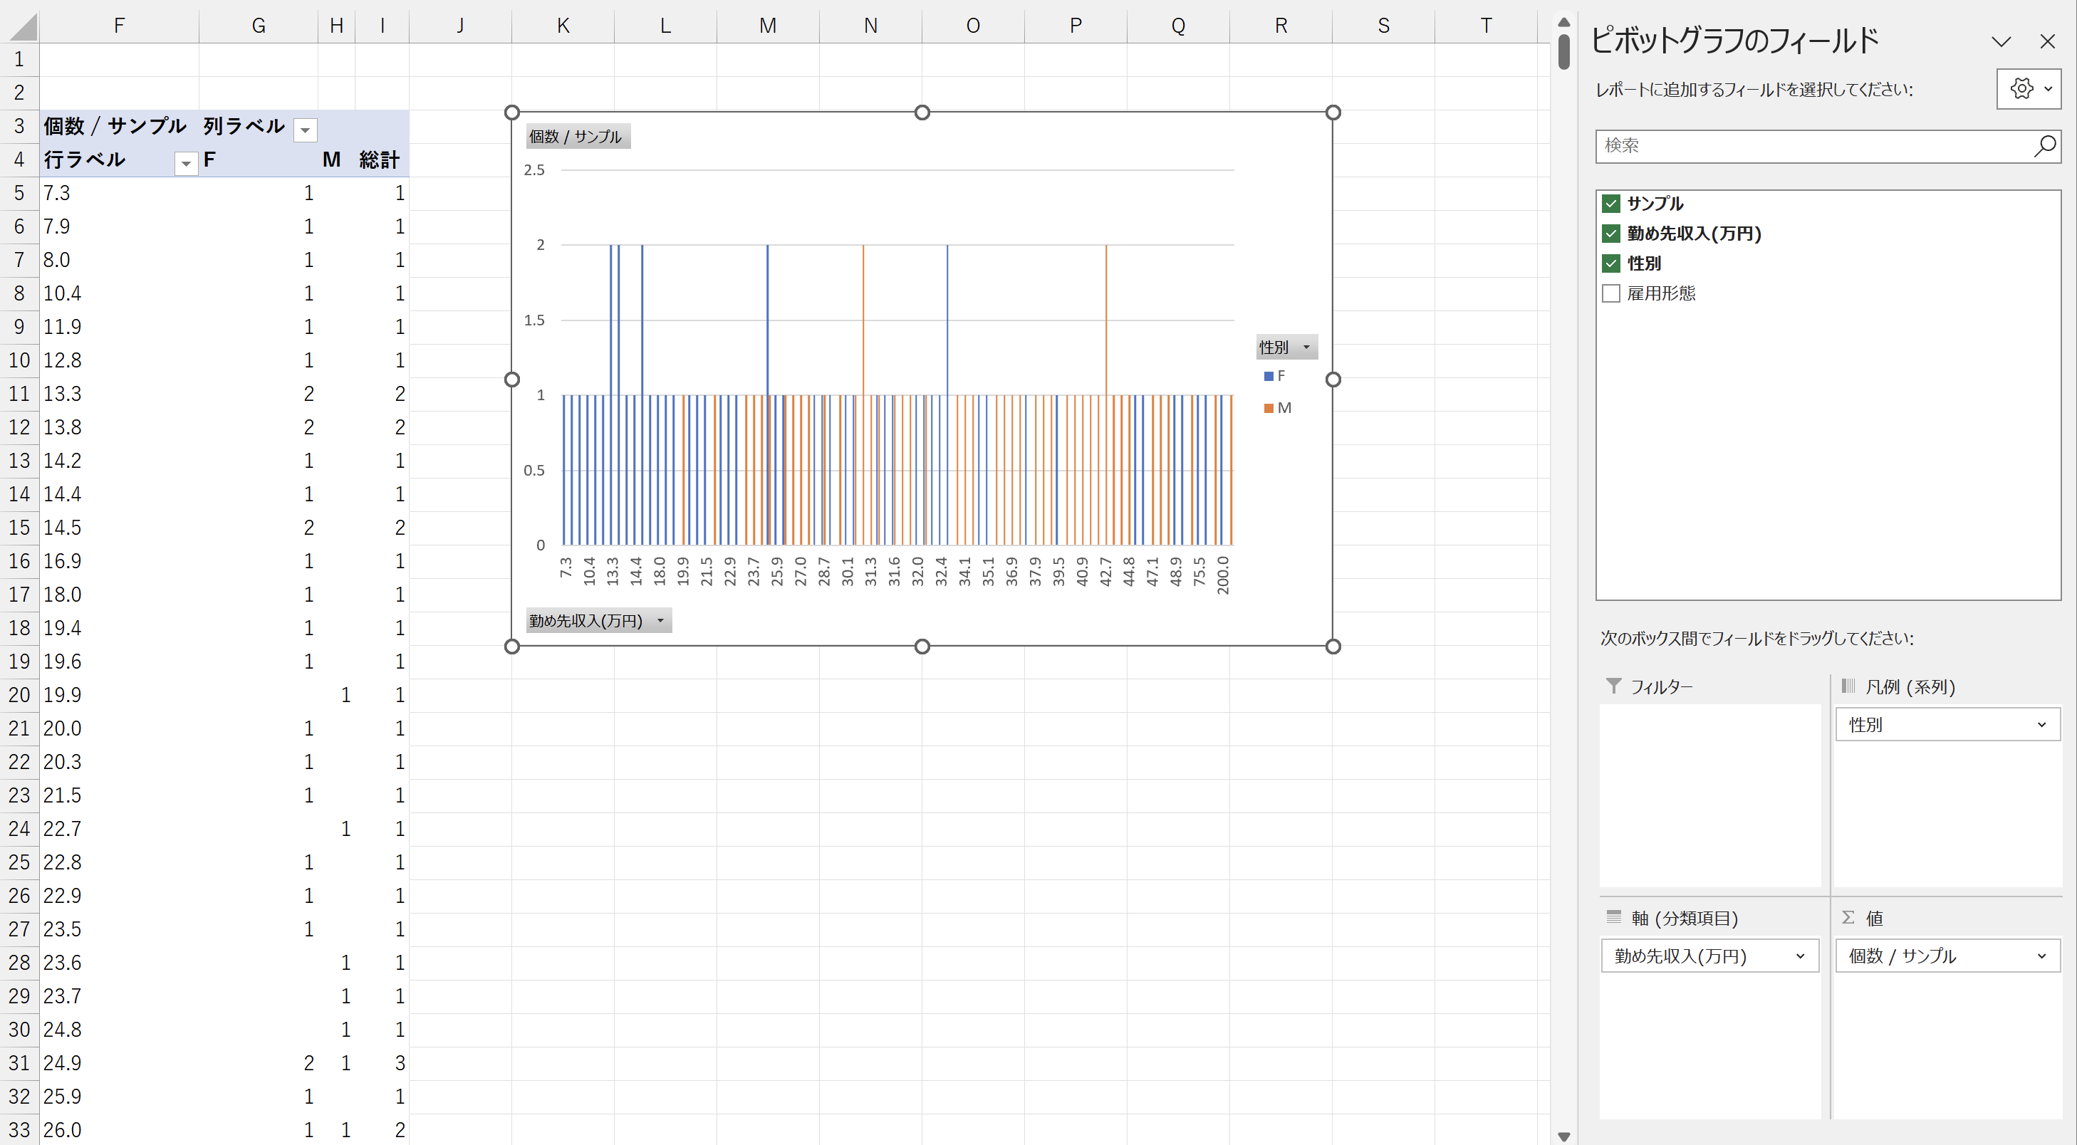The height and width of the screenshot is (1145, 2077).
Task: Click the scroll down arrow of vertical scrollbar
Action: click(1563, 1136)
